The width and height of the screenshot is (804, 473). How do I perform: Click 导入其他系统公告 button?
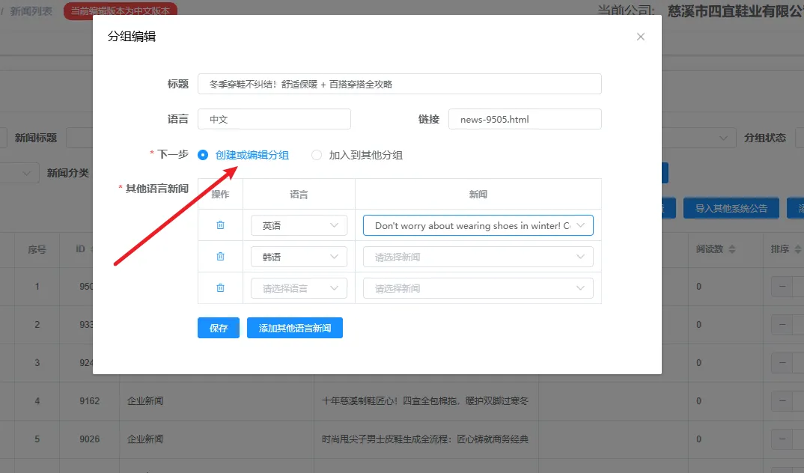731,209
